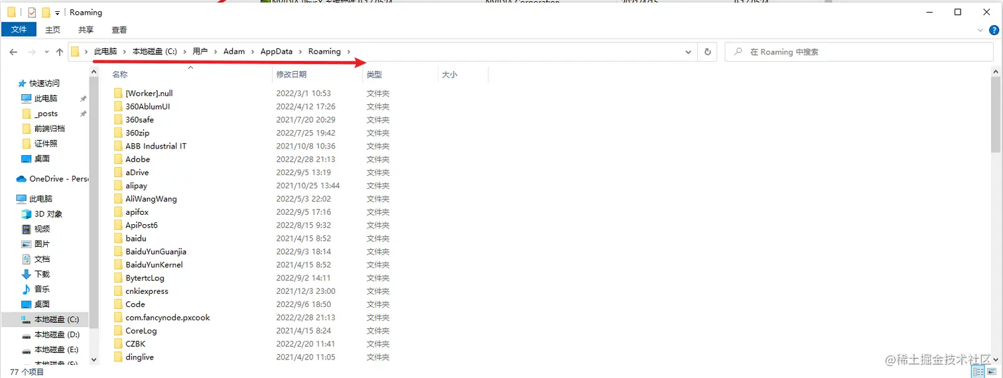This screenshot has height=378, width=1003.
Task: Click 此电脑 in the address breadcrumb
Action: pos(105,52)
